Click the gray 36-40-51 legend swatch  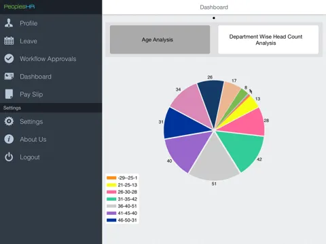[111, 206]
